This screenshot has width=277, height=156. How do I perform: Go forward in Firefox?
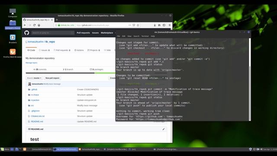30,25
